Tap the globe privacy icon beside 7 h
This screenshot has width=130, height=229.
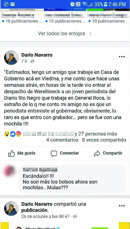coord(32,61)
